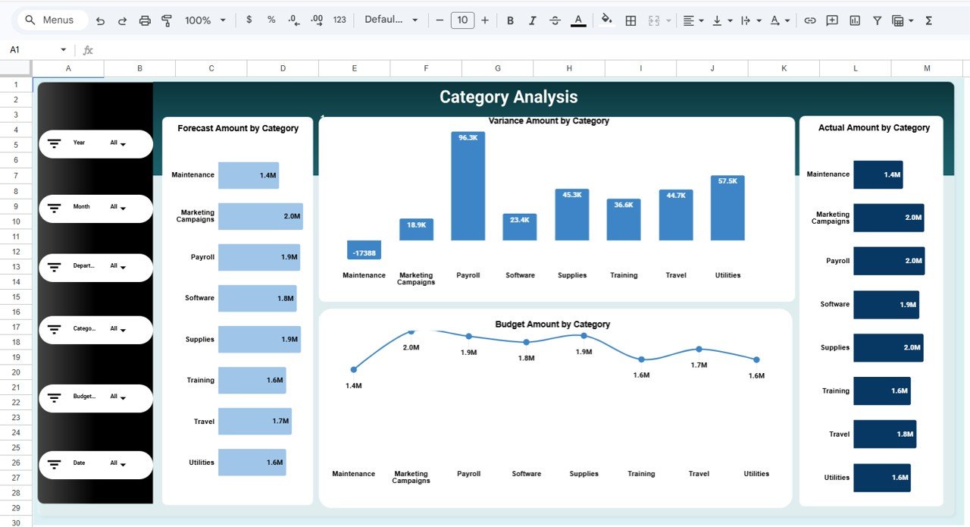This screenshot has height=527, width=970.
Task: Increase font size with the plus button
Action: (x=485, y=20)
